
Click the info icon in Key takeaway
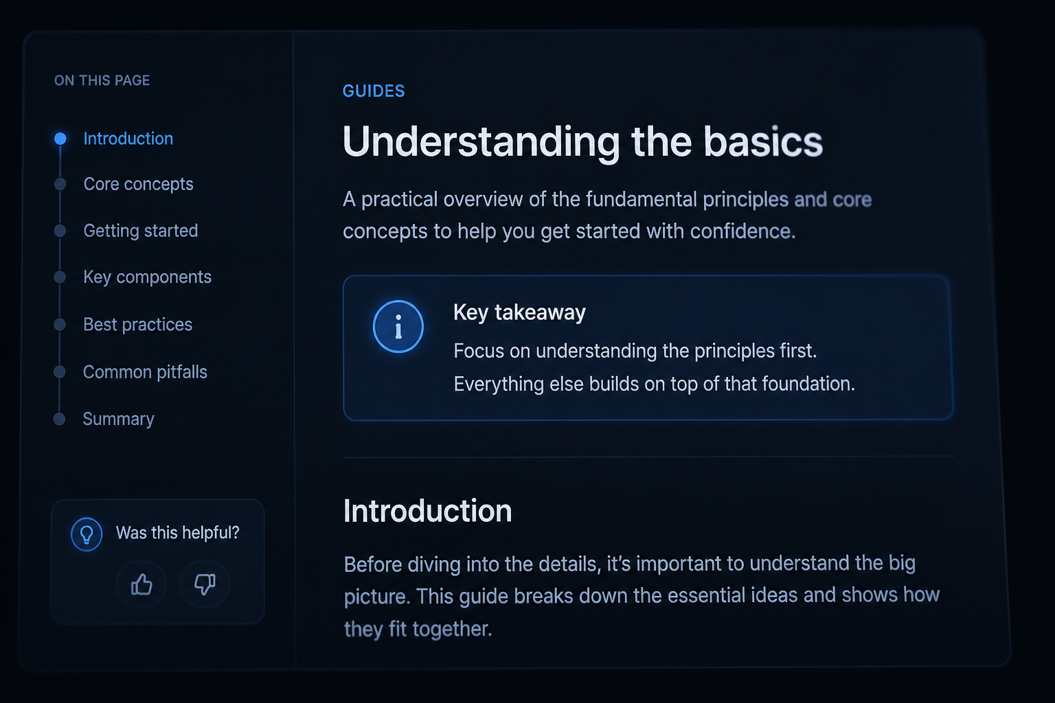click(x=398, y=327)
